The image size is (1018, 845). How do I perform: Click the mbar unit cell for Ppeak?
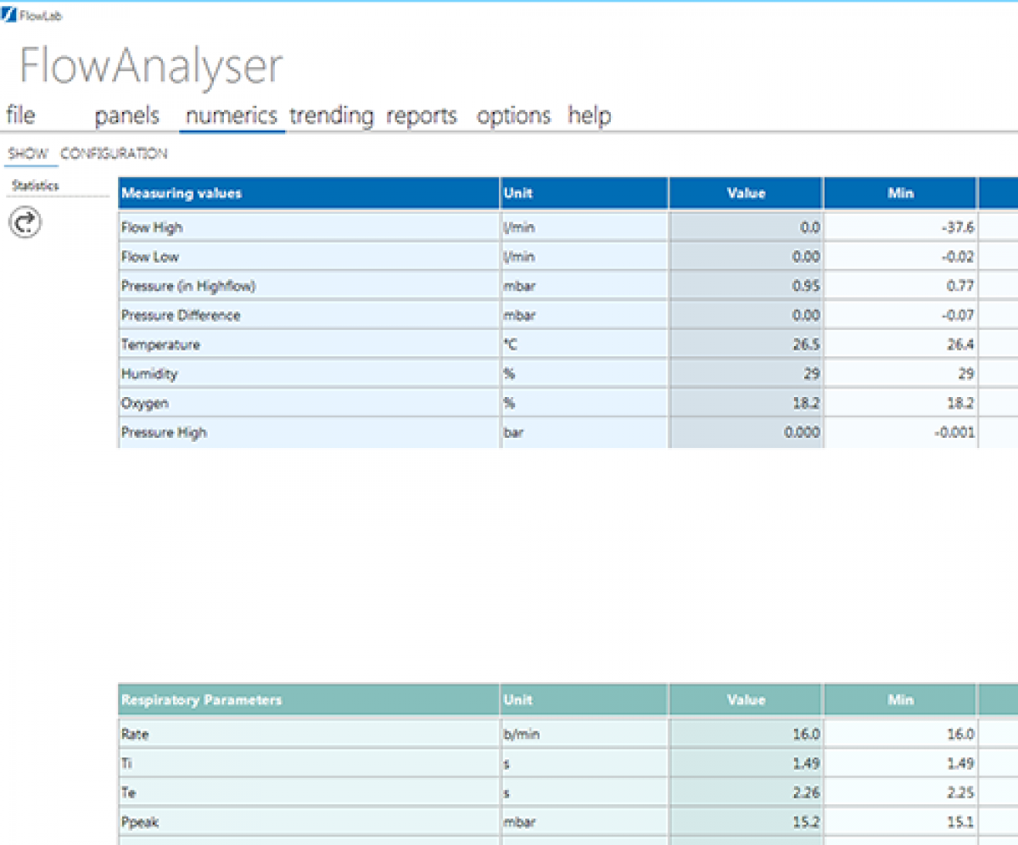585,822
